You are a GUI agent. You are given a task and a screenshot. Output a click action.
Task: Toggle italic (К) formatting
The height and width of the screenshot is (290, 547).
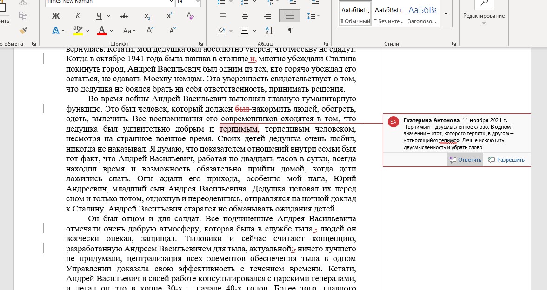pyautogui.click(x=78, y=16)
